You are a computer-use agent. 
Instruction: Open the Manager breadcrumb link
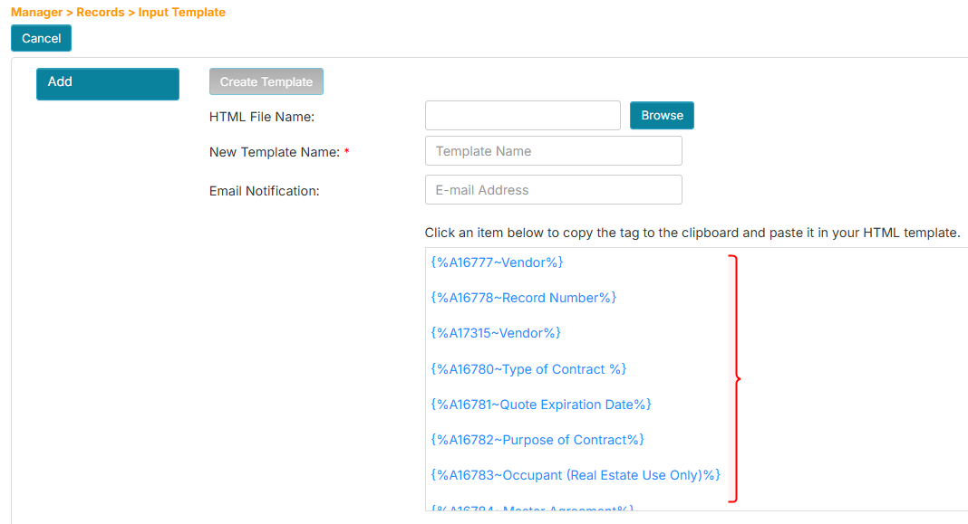[x=37, y=12]
